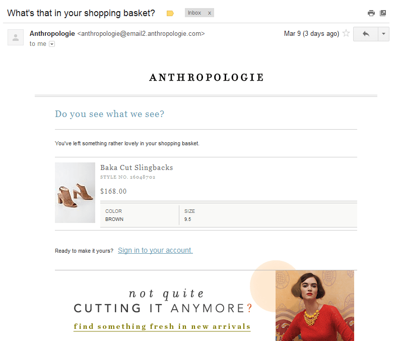Image resolution: width=400 pixels, height=341 pixels.
Task: Click the ANTHROPOLOGIE header logo
Action: pyautogui.click(x=207, y=78)
